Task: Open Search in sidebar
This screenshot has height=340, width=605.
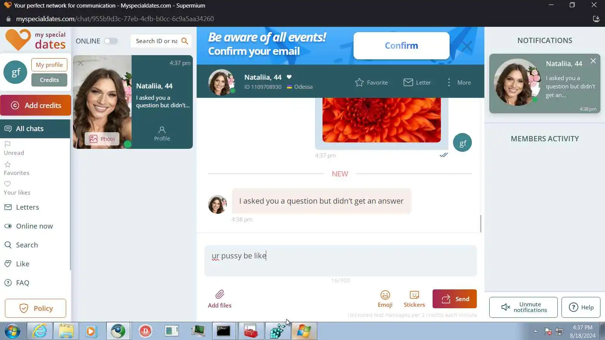Action: click(21, 245)
